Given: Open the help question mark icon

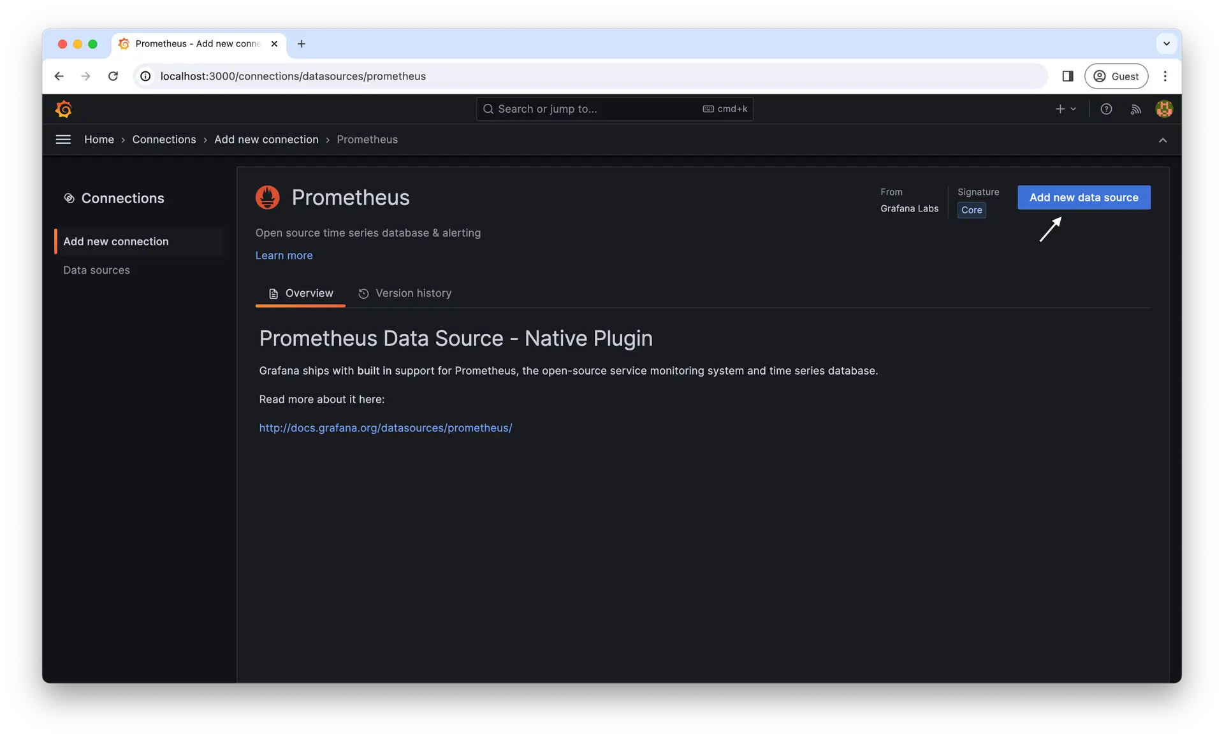Looking at the screenshot, I should pyautogui.click(x=1106, y=109).
